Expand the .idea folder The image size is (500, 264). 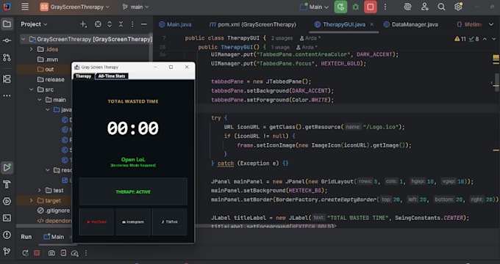(31, 49)
